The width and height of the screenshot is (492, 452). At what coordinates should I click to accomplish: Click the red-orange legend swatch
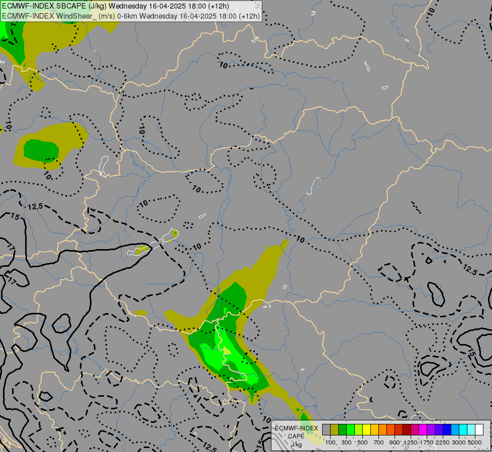pyautogui.click(x=390, y=429)
